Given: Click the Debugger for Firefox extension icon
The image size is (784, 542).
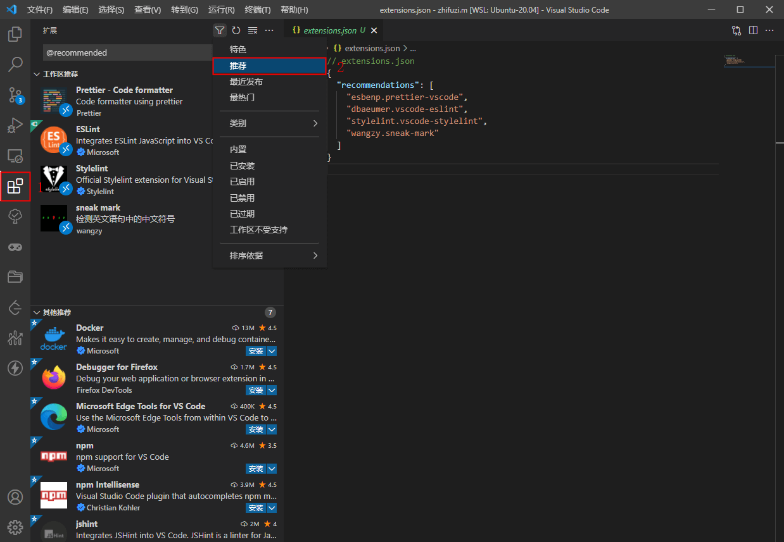Looking at the screenshot, I should [x=54, y=378].
